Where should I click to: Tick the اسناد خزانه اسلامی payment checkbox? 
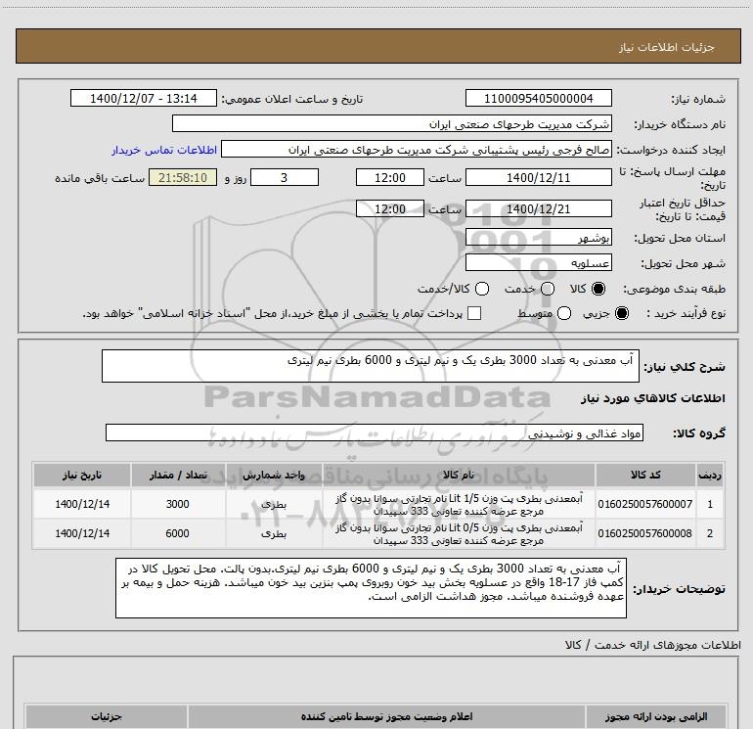pyautogui.click(x=474, y=313)
